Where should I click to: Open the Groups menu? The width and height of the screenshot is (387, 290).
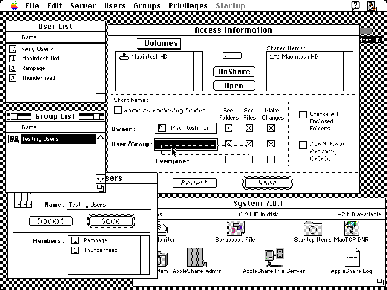(x=147, y=5)
